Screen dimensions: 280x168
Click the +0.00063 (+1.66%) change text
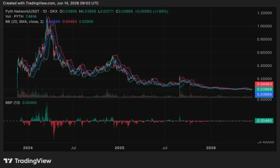coord(151,11)
